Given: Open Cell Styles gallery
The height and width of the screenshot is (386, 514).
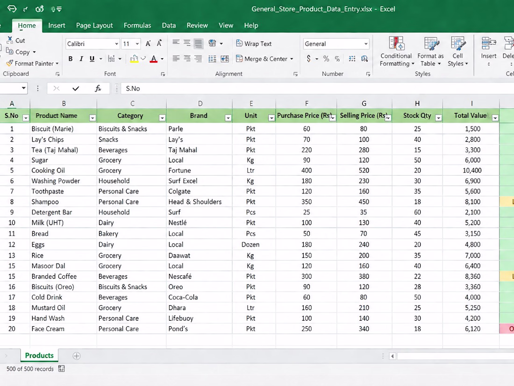Looking at the screenshot, I should pos(457,51).
